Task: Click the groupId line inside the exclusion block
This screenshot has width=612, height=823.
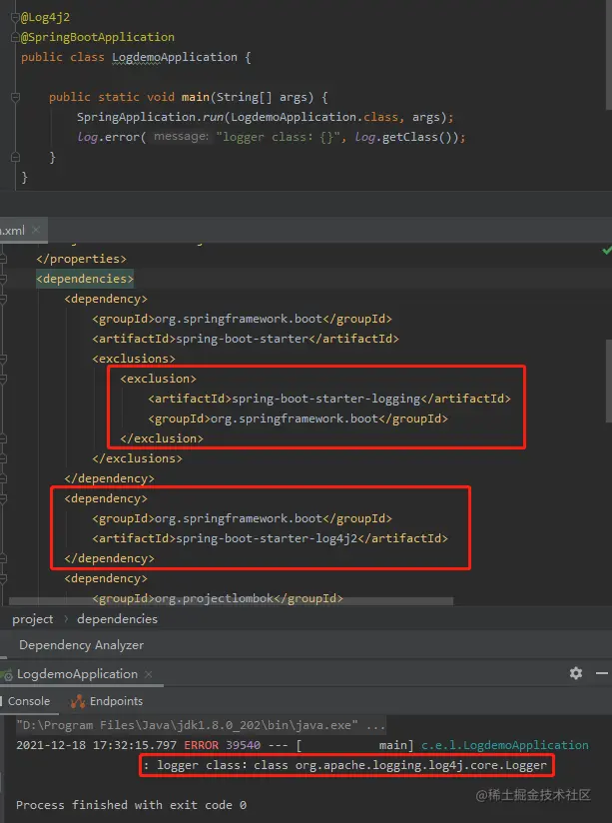Action: click(x=298, y=418)
